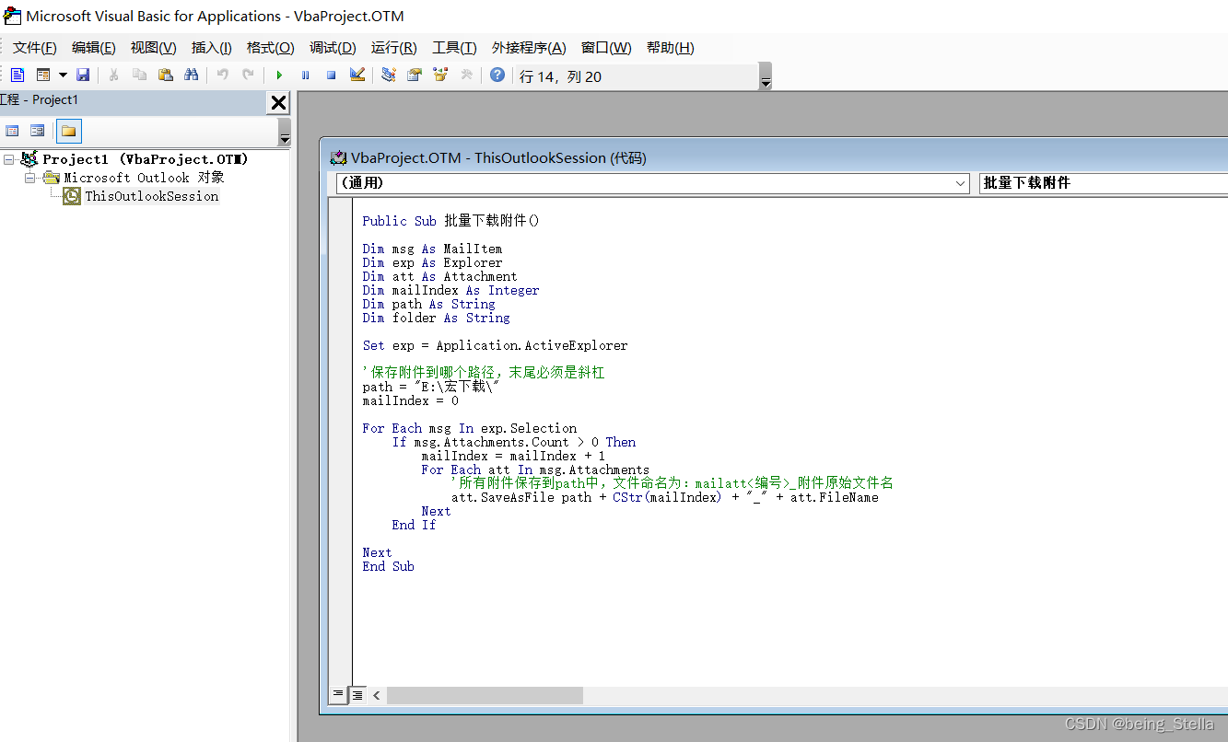Open the 视图(V) menu

coord(154,48)
